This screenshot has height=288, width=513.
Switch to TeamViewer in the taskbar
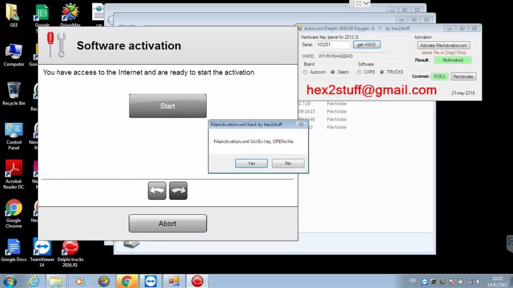pyautogui.click(x=151, y=281)
